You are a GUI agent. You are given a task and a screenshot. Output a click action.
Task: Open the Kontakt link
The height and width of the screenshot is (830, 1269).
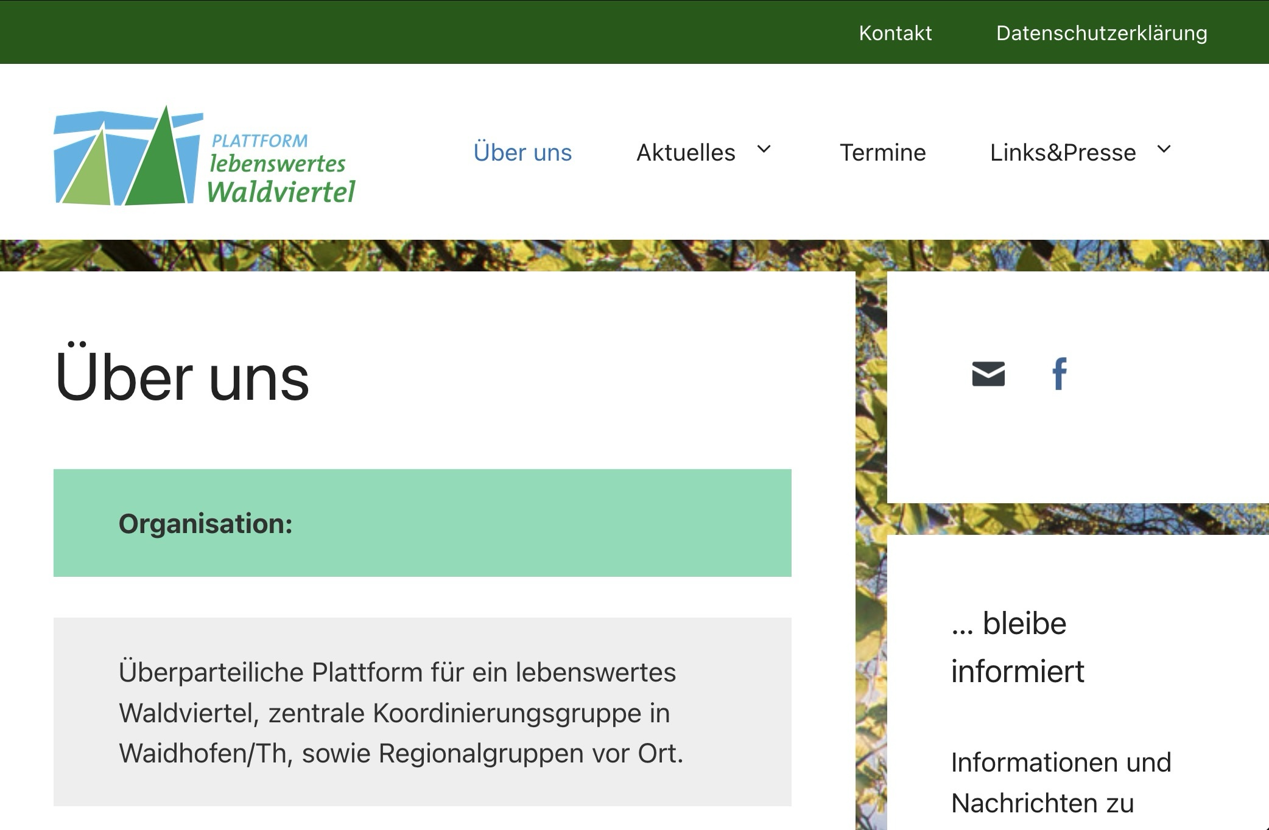point(895,33)
